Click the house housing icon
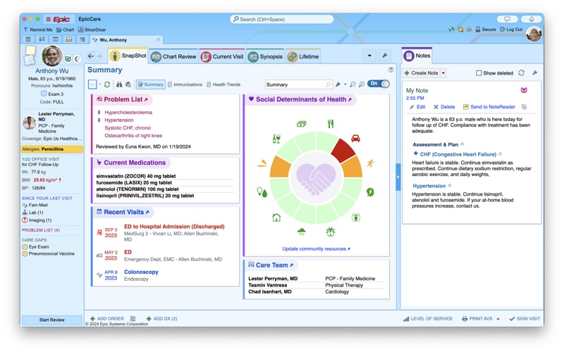The image size is (564, 352). 276,218
